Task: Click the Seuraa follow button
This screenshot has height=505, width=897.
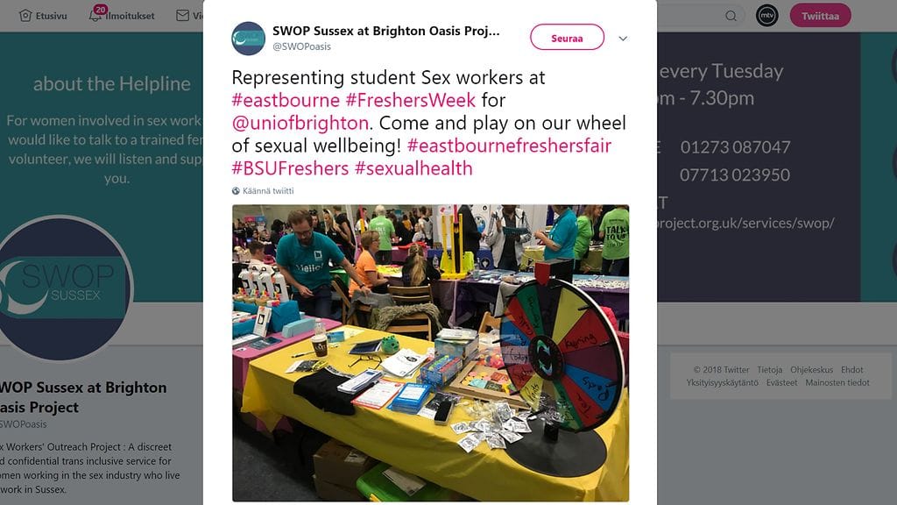Action: coord(567,38)
